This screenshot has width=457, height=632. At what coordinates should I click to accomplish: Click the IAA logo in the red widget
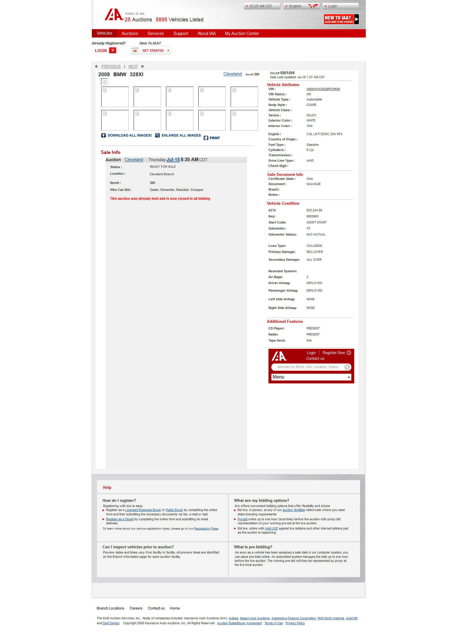point(279,356)
